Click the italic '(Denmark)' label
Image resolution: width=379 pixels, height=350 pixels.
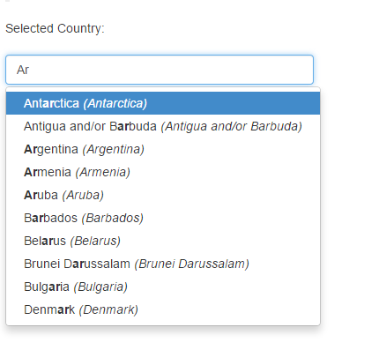(108, 309)
